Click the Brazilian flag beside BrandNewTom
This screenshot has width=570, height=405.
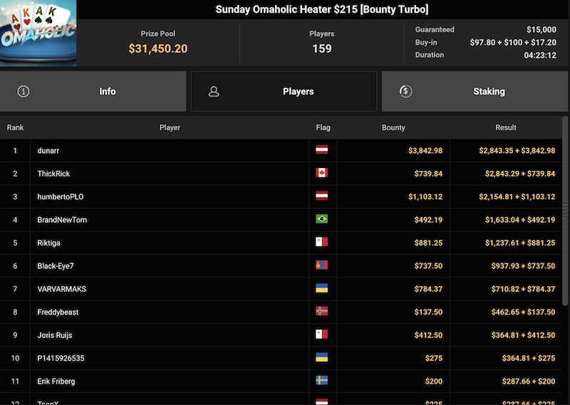(x=322, y=220)
